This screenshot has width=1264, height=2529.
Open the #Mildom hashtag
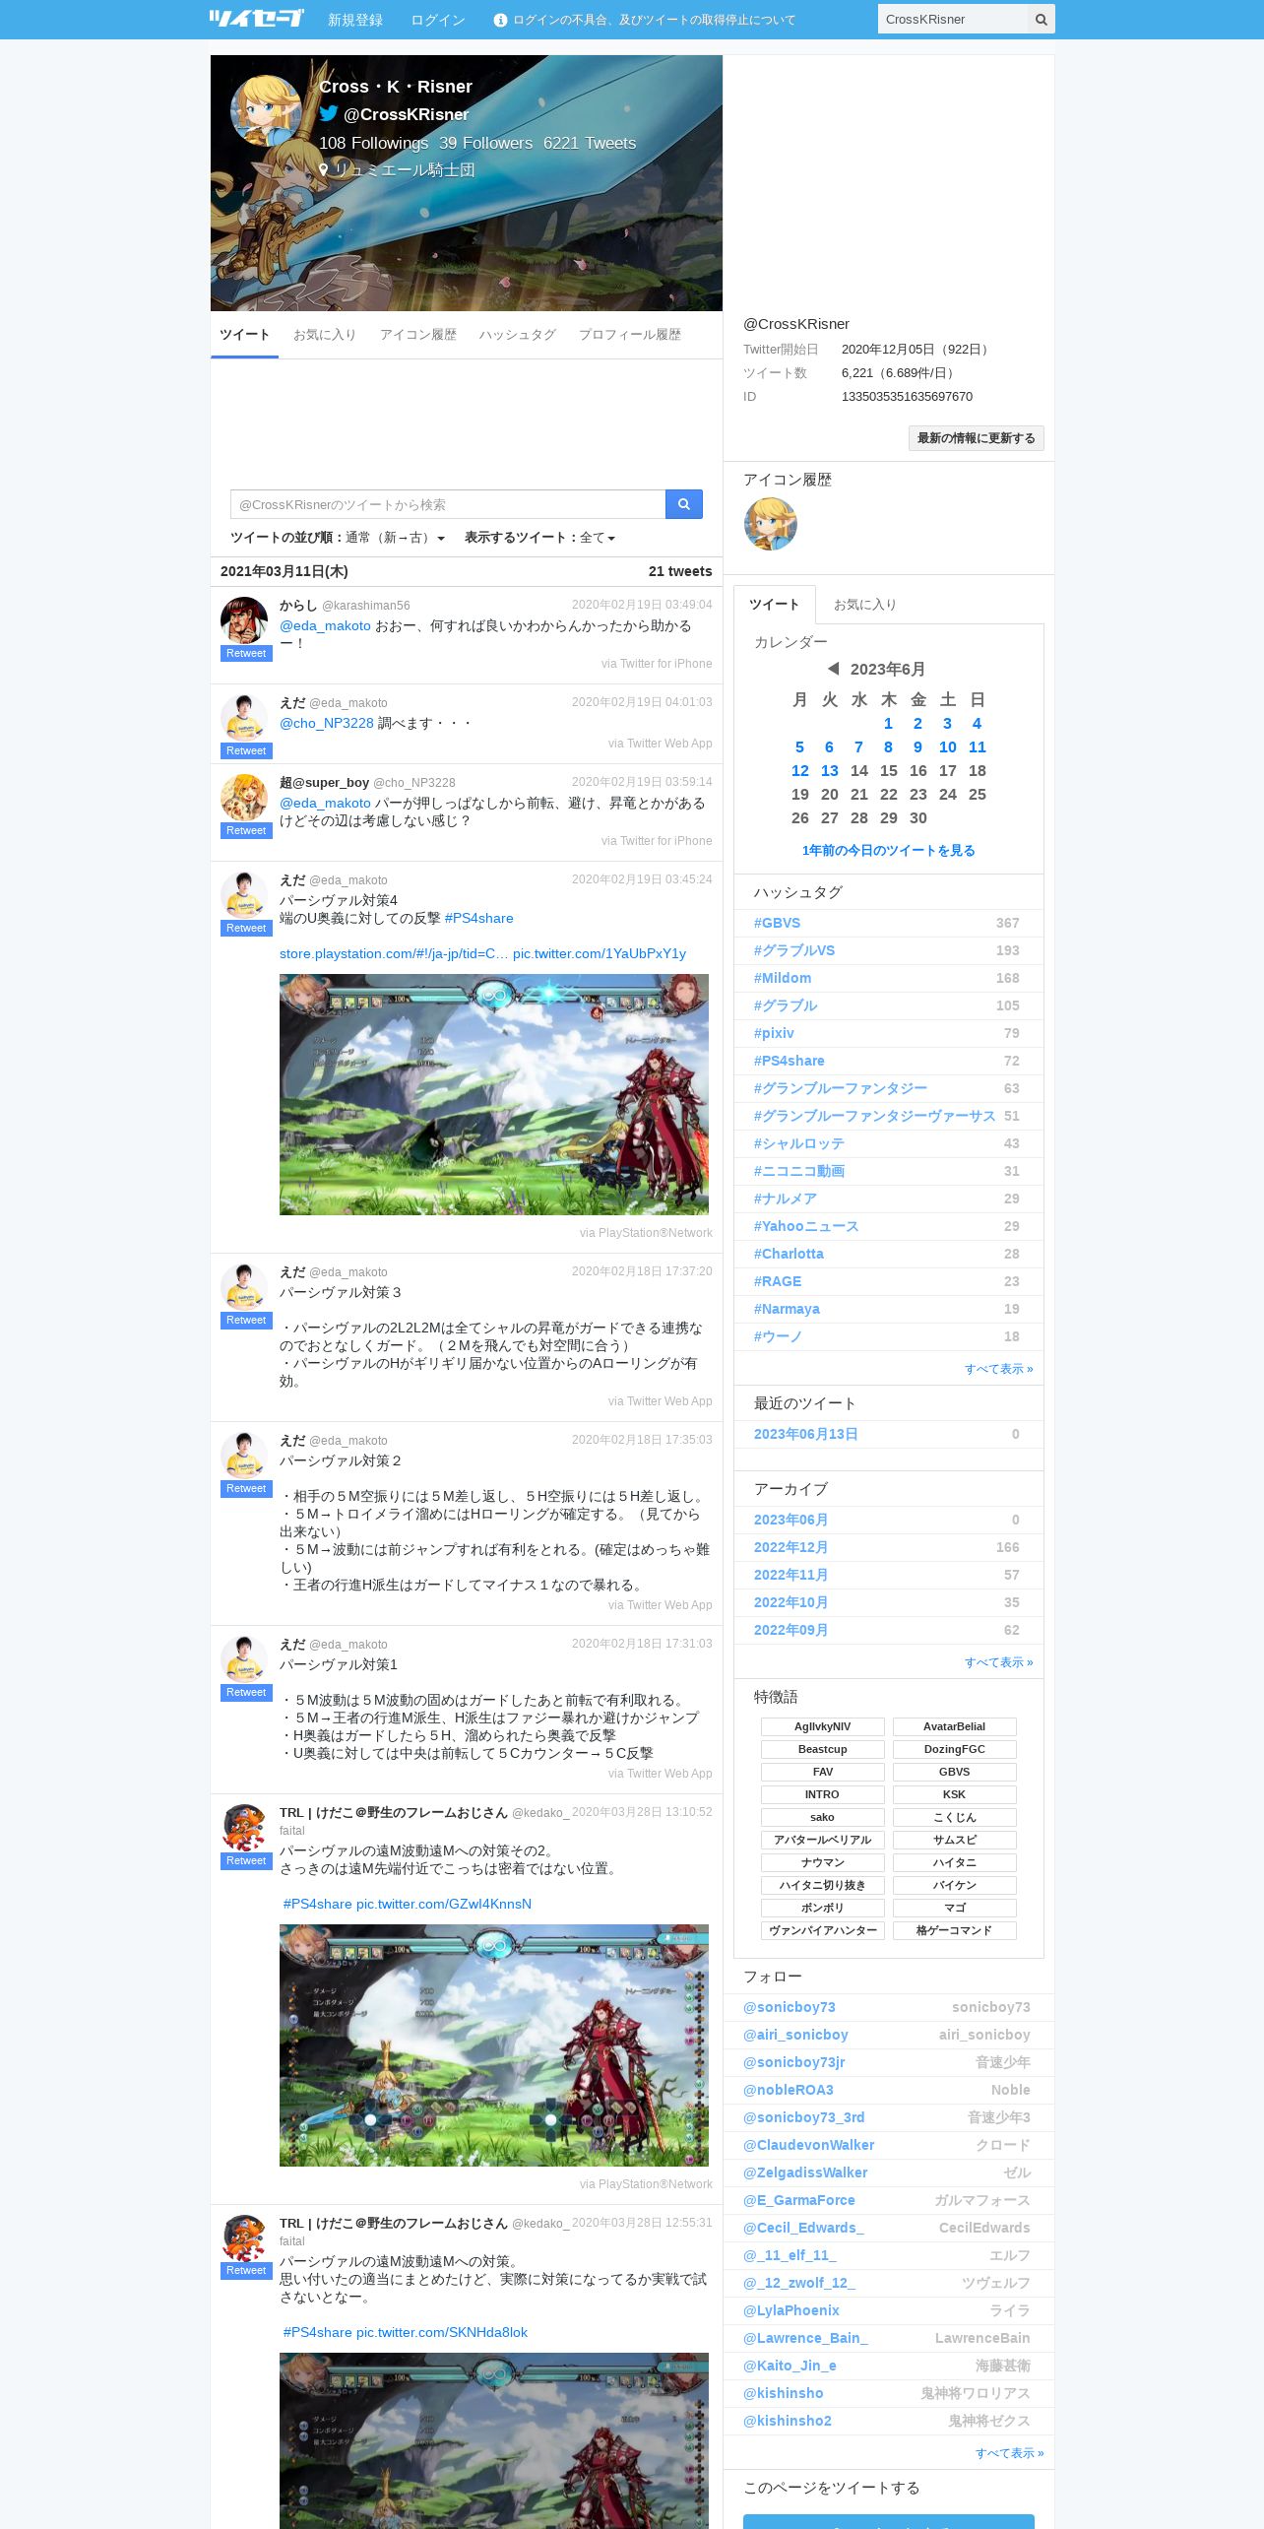coord(783,978)
